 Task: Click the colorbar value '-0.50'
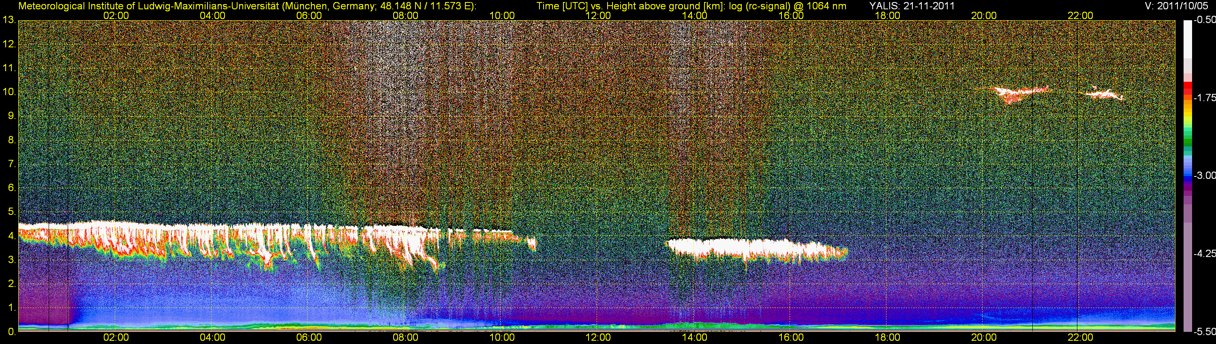point(1205,20)
